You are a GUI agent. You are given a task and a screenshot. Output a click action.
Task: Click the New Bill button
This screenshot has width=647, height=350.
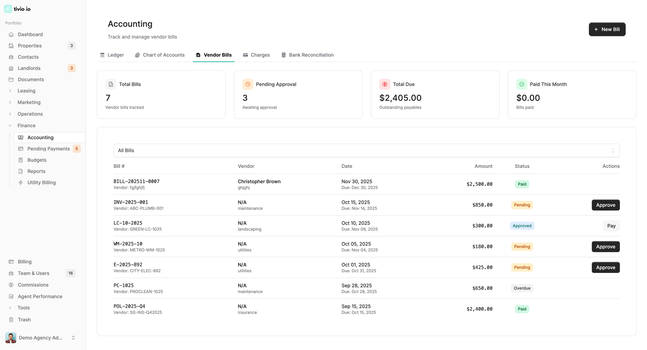[x=607, y=29]
